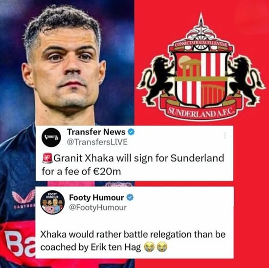Click the Transfer News display name
Screen dimensions: 269x268
[x=96, y=132]
